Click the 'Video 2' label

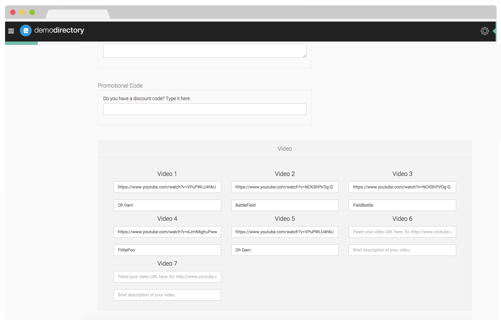285,174
